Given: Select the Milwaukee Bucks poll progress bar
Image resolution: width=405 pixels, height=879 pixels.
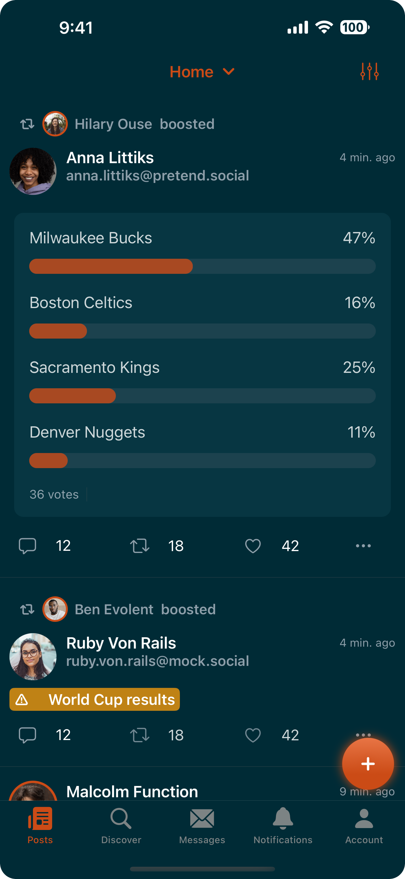Looking at the screenshot, I should [x=202, y=266].
